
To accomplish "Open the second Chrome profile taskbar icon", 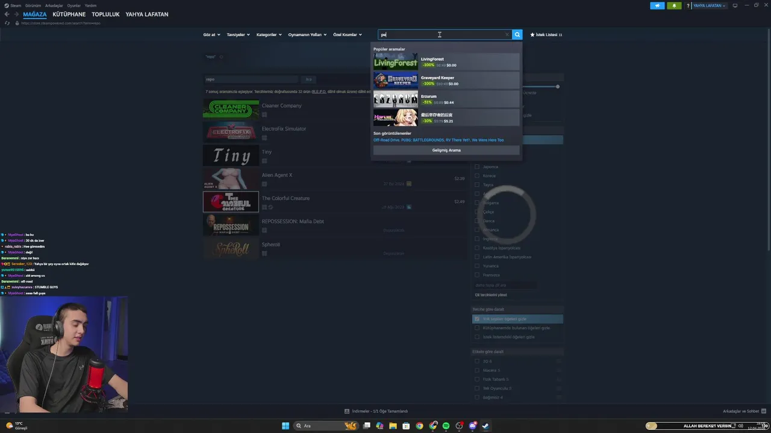I will [x=433, y=426].
